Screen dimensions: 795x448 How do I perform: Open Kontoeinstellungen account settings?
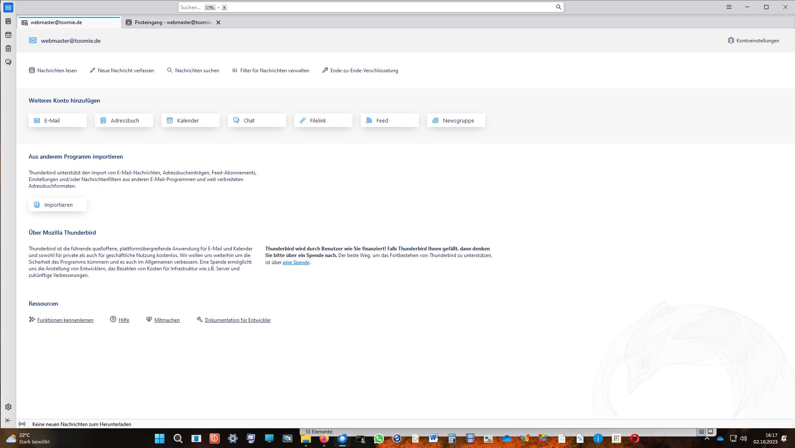coord(753,41)
